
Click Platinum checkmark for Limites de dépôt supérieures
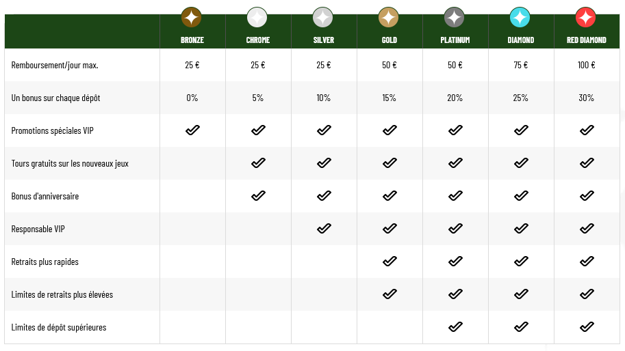(456, 326)
